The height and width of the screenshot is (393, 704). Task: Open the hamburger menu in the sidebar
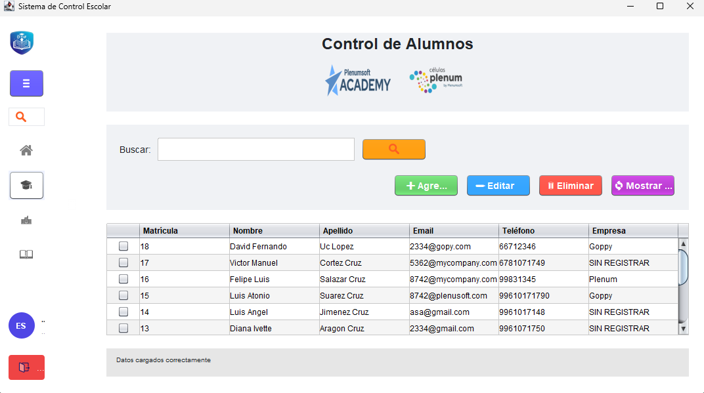[26, 83]
